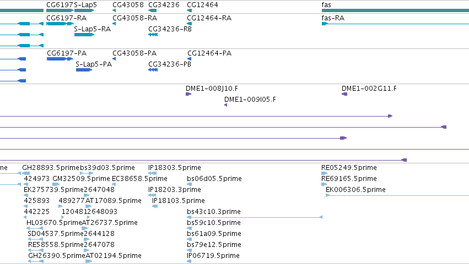The image size is (469, 264).
Task: Select the AT17089.5prime EST marker
Action: 89,206
